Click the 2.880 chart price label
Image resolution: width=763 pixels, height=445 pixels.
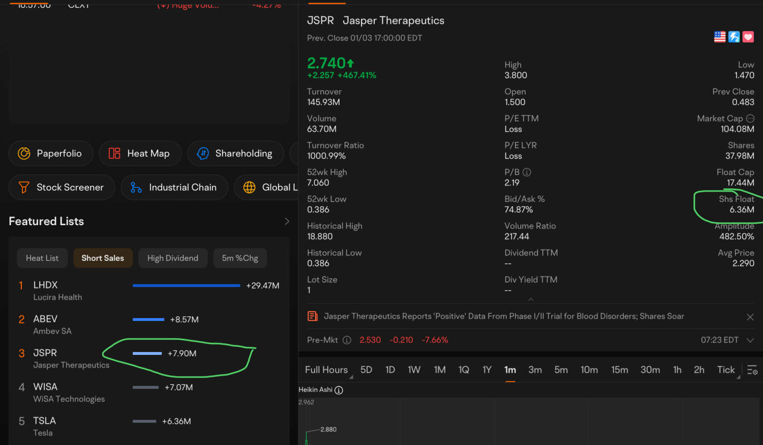click(x=329, y=429)
